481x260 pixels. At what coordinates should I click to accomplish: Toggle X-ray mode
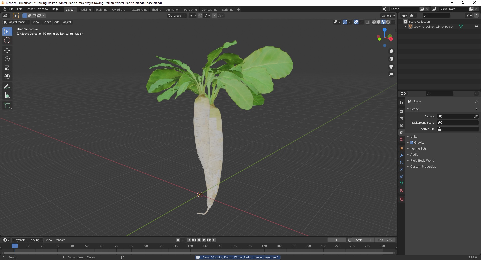(x=368, y=22)
